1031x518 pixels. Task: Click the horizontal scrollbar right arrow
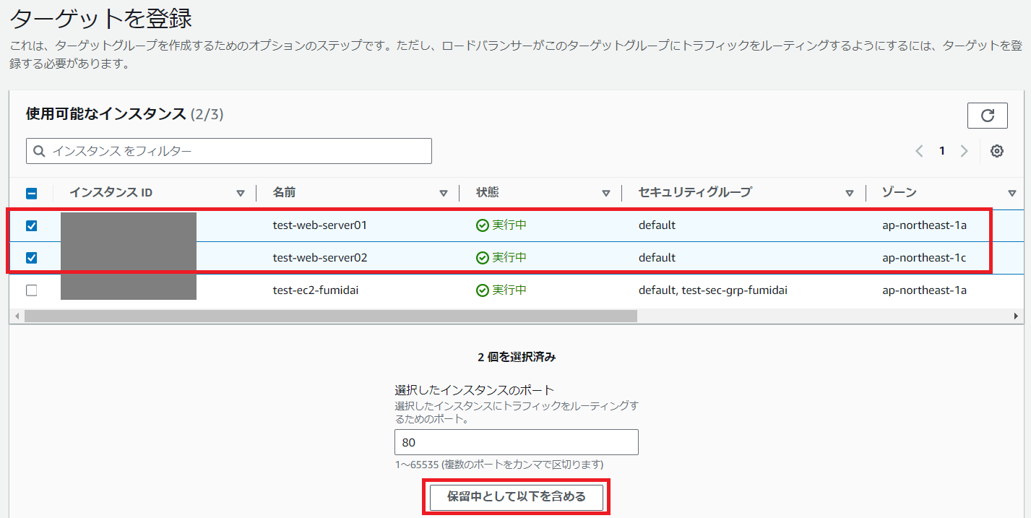1016,316
